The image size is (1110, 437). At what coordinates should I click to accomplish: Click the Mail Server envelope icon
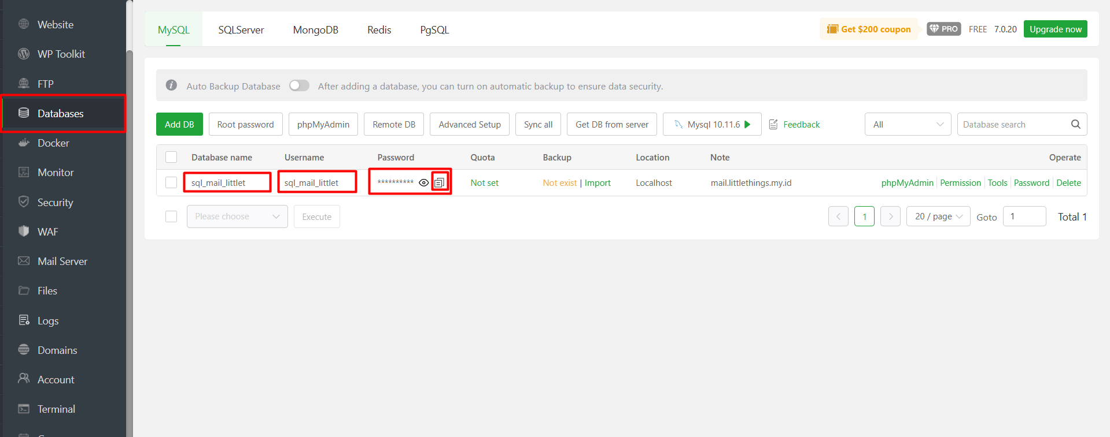point(24,261)
